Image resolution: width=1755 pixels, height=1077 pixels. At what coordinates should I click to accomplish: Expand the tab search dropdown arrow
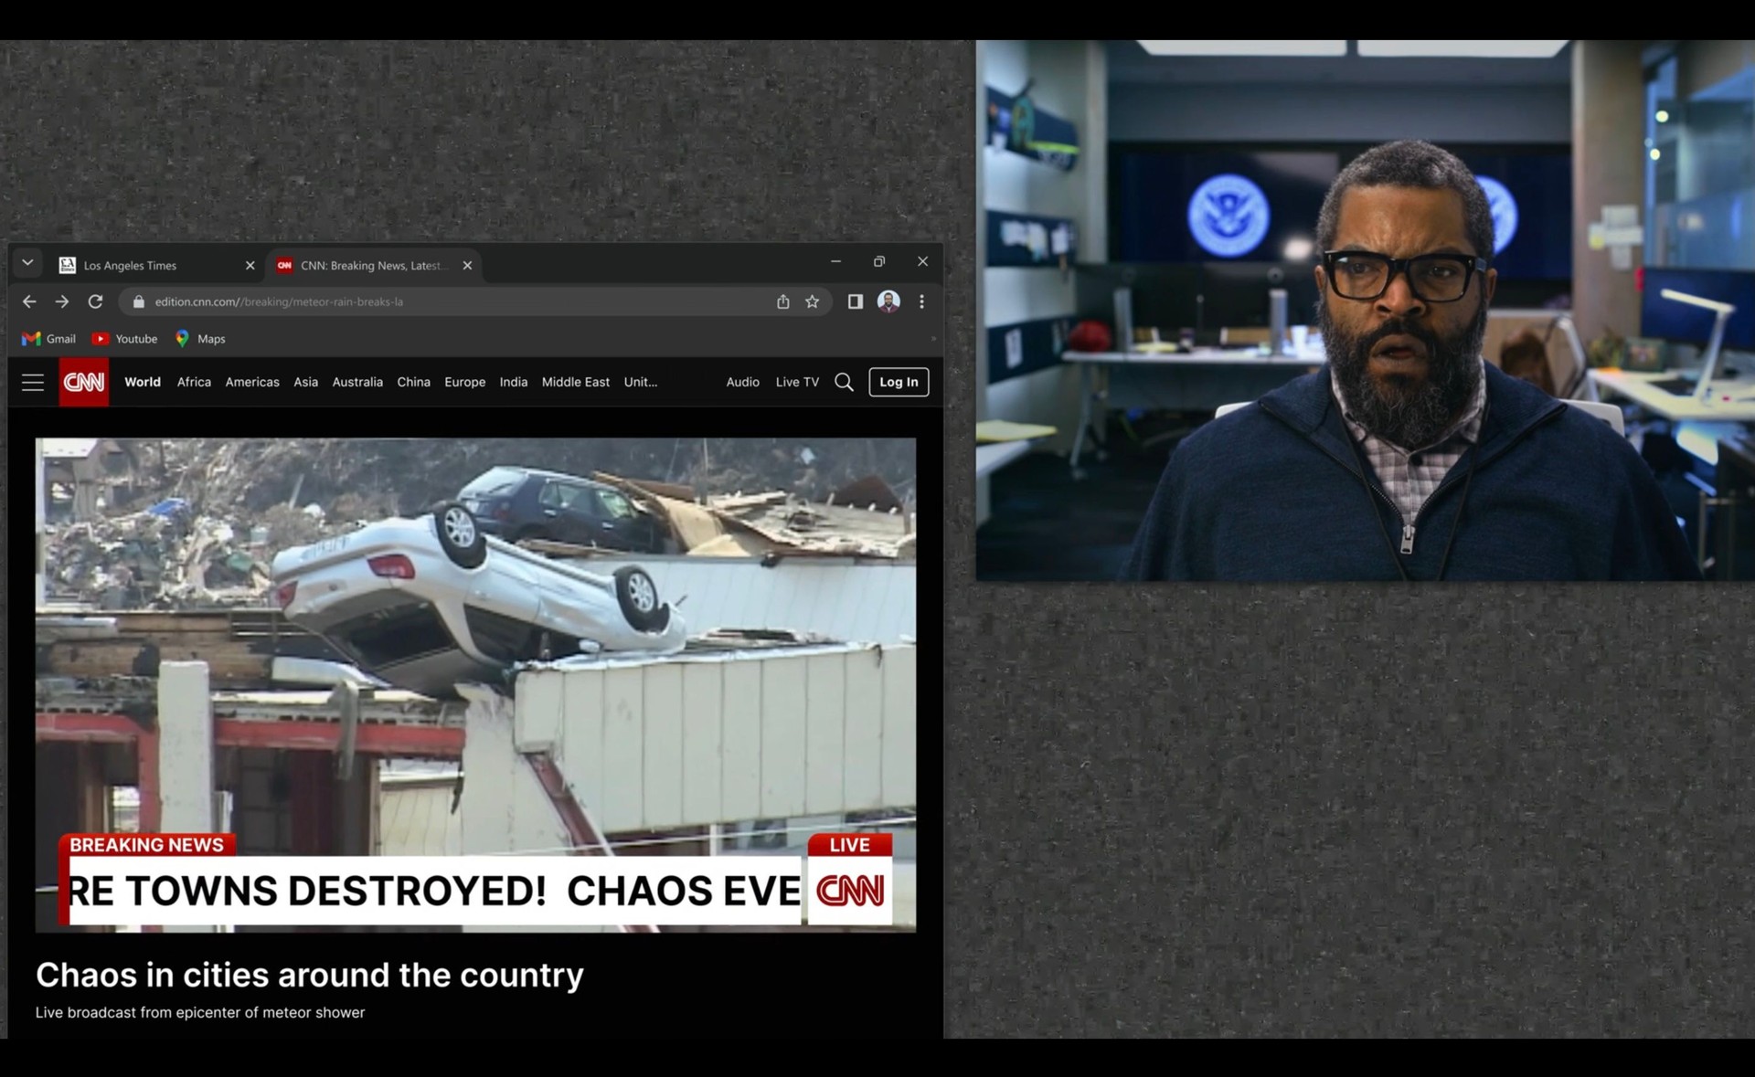(x=27, y=263)
